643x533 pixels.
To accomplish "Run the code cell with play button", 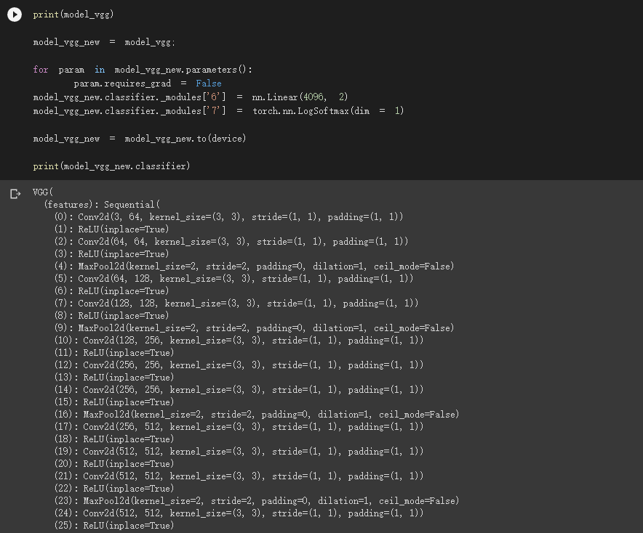I will [15, 15].
